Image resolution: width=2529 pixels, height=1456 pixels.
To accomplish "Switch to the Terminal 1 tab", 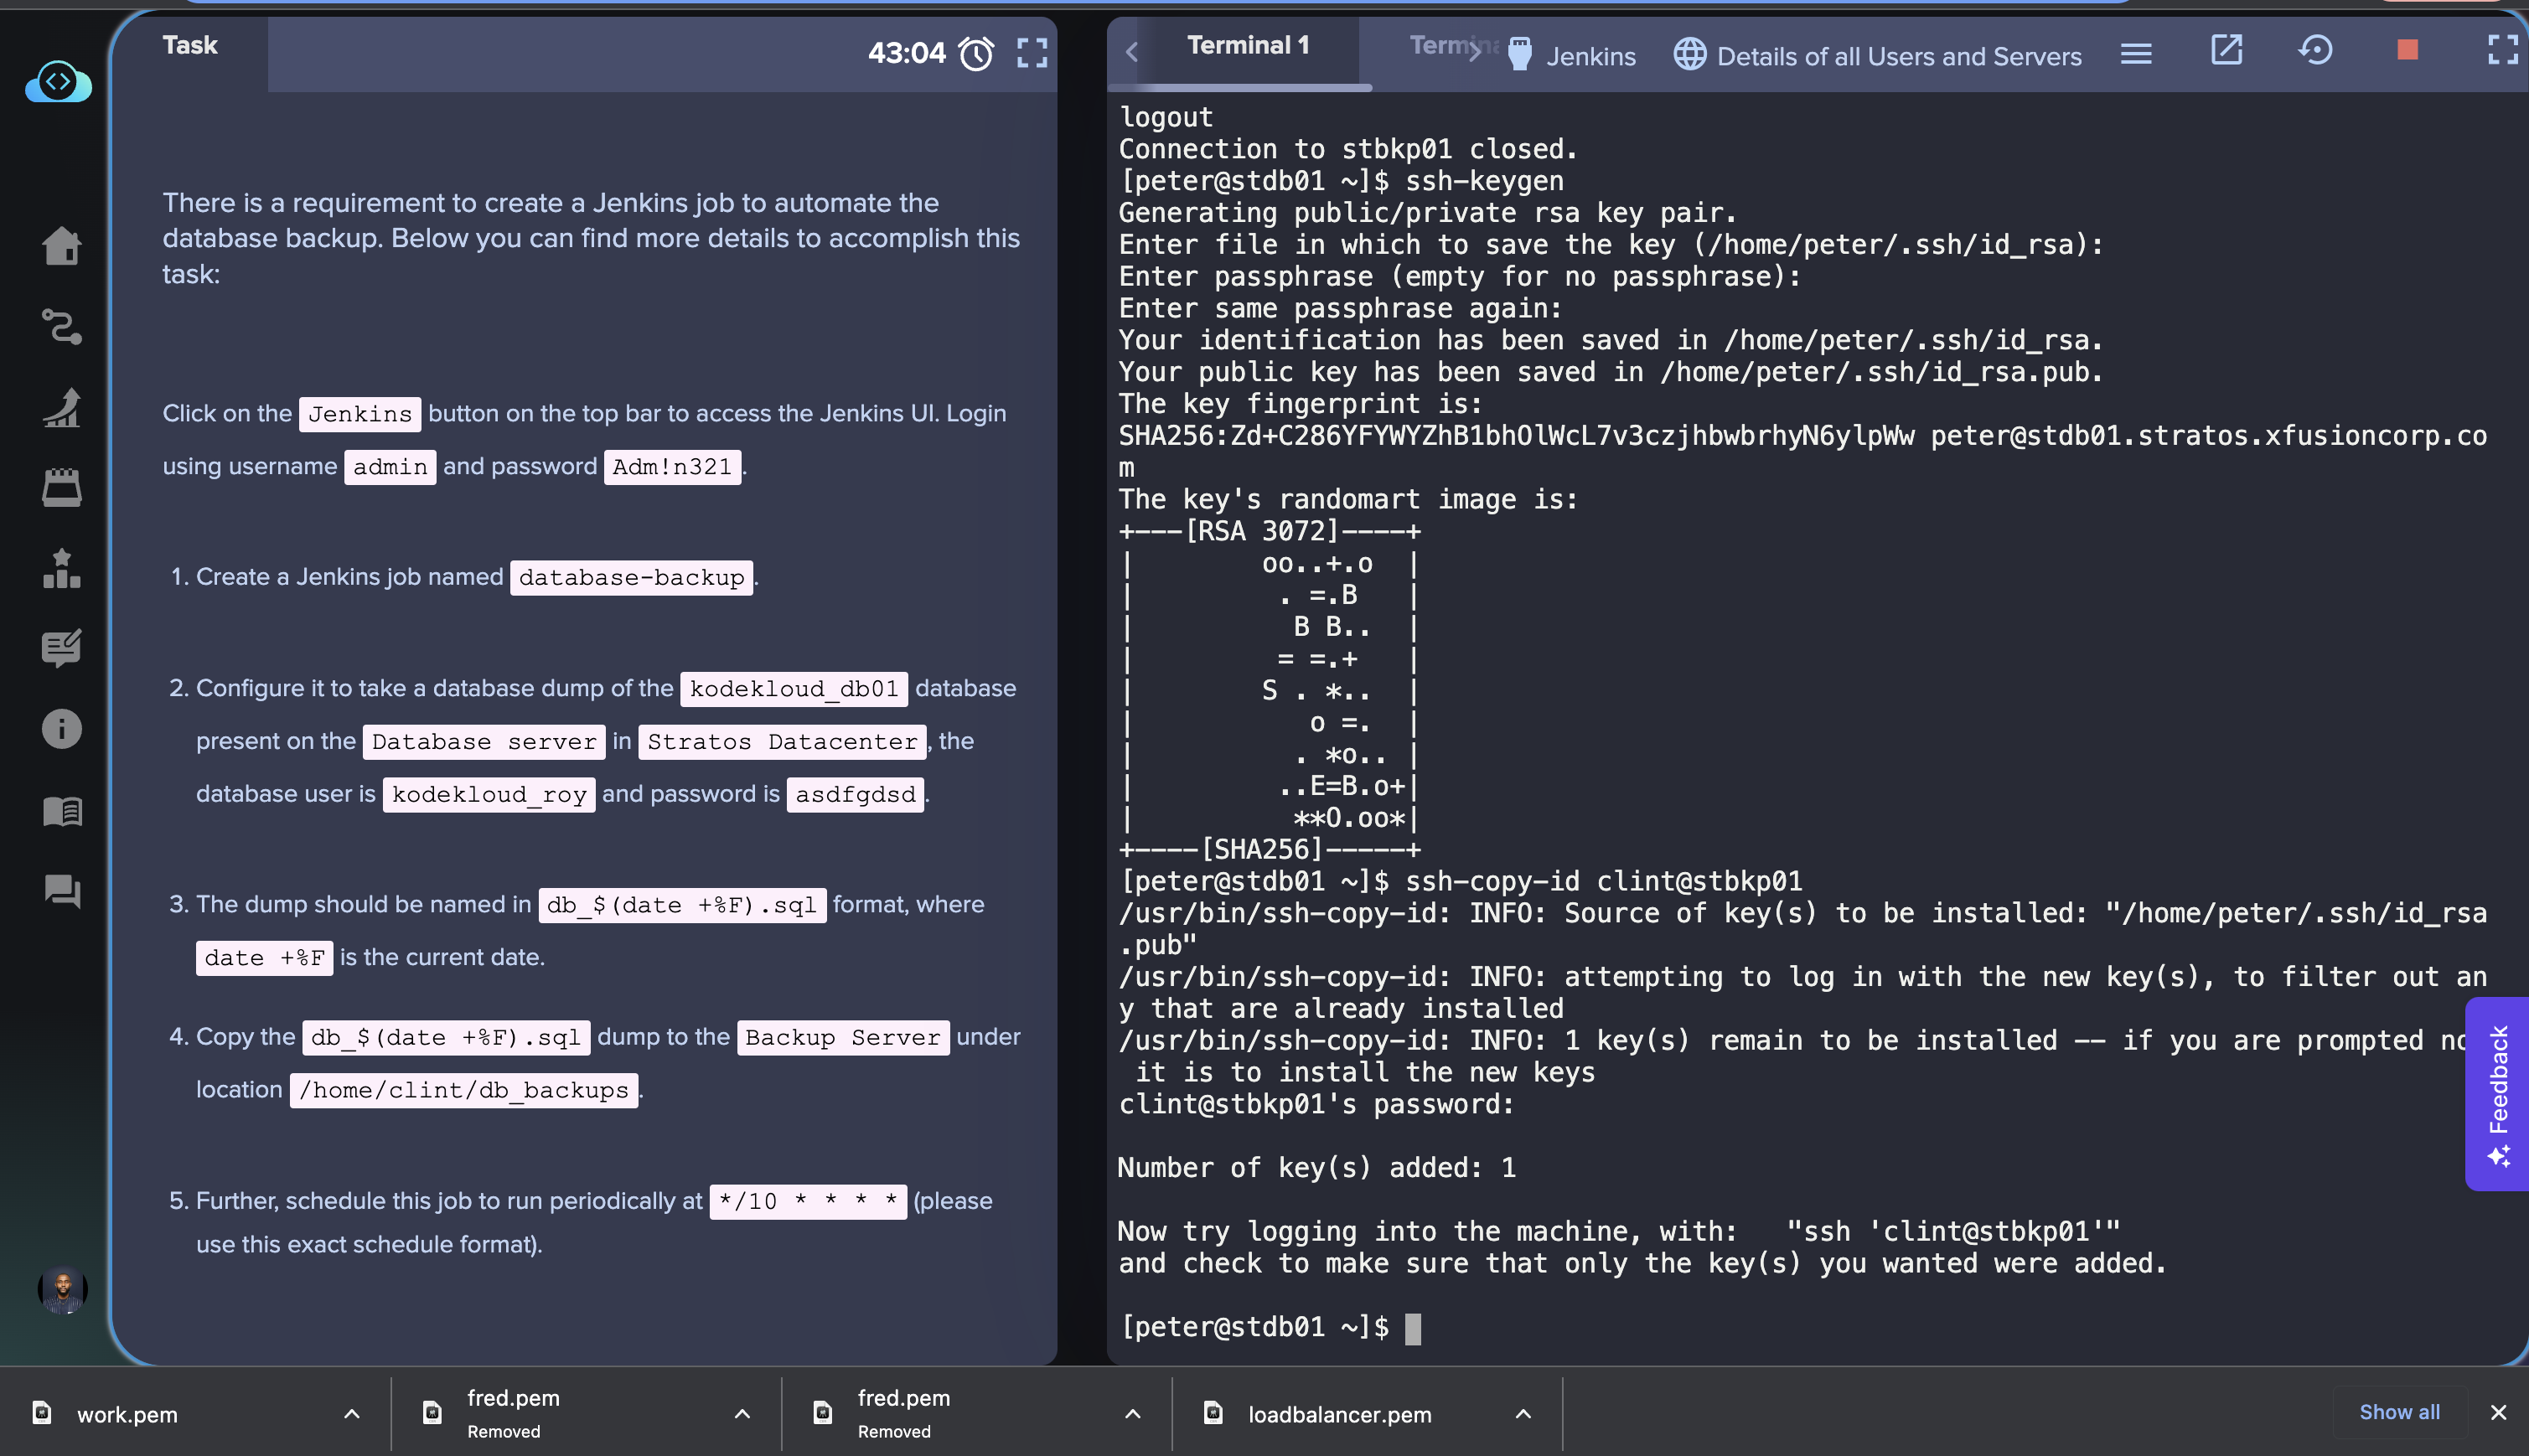I will coord(1247,46).
